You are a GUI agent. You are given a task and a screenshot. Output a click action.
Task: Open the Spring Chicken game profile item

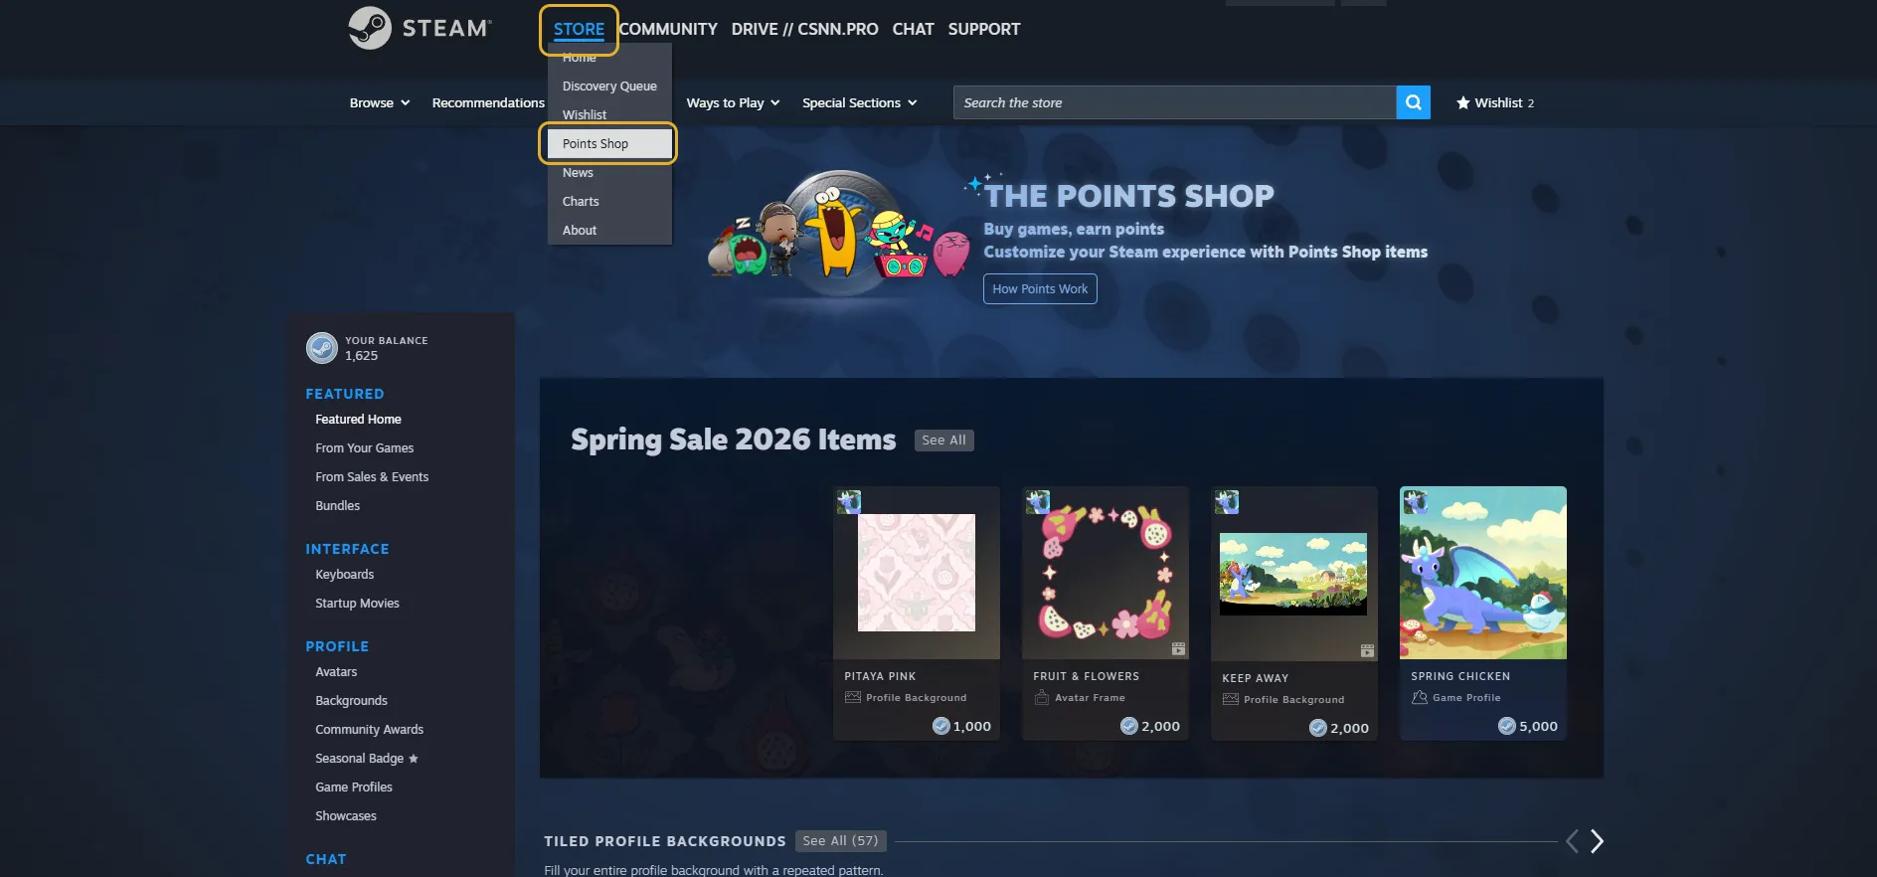(x=1482, y=613)
